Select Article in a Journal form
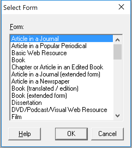The height and width of the screenshot is (148, 132). tap(61, 39)
